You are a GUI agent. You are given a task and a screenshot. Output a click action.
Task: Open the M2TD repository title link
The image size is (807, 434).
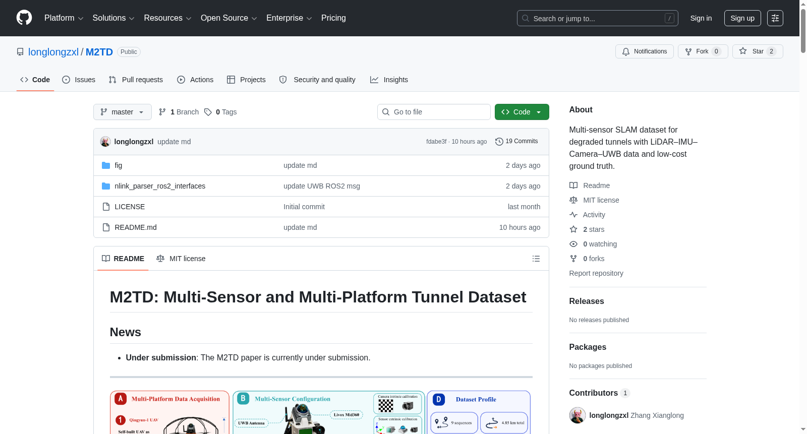pos(99,52)
